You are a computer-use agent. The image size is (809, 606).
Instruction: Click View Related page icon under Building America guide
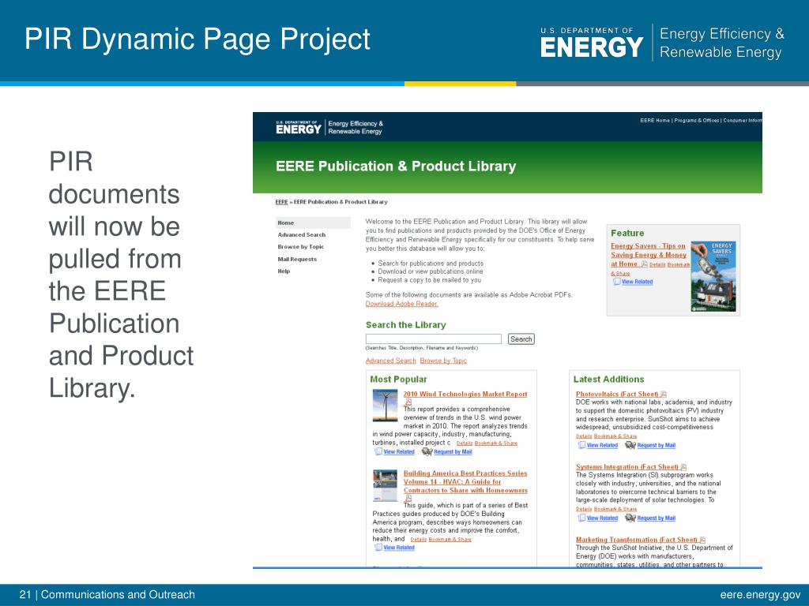(378, 548)
